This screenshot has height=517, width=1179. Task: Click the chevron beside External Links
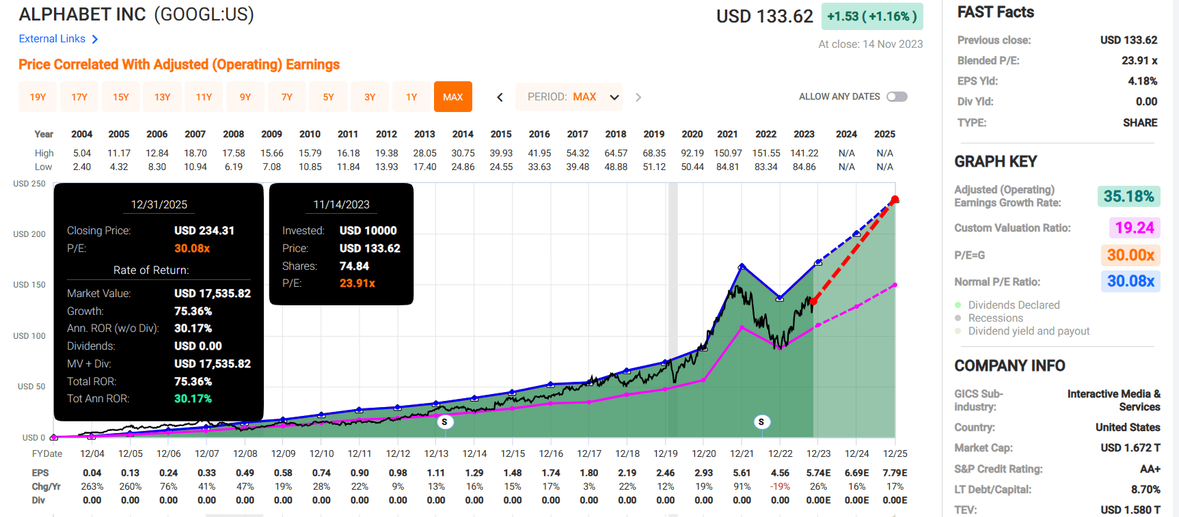click(x=95, y=40)
